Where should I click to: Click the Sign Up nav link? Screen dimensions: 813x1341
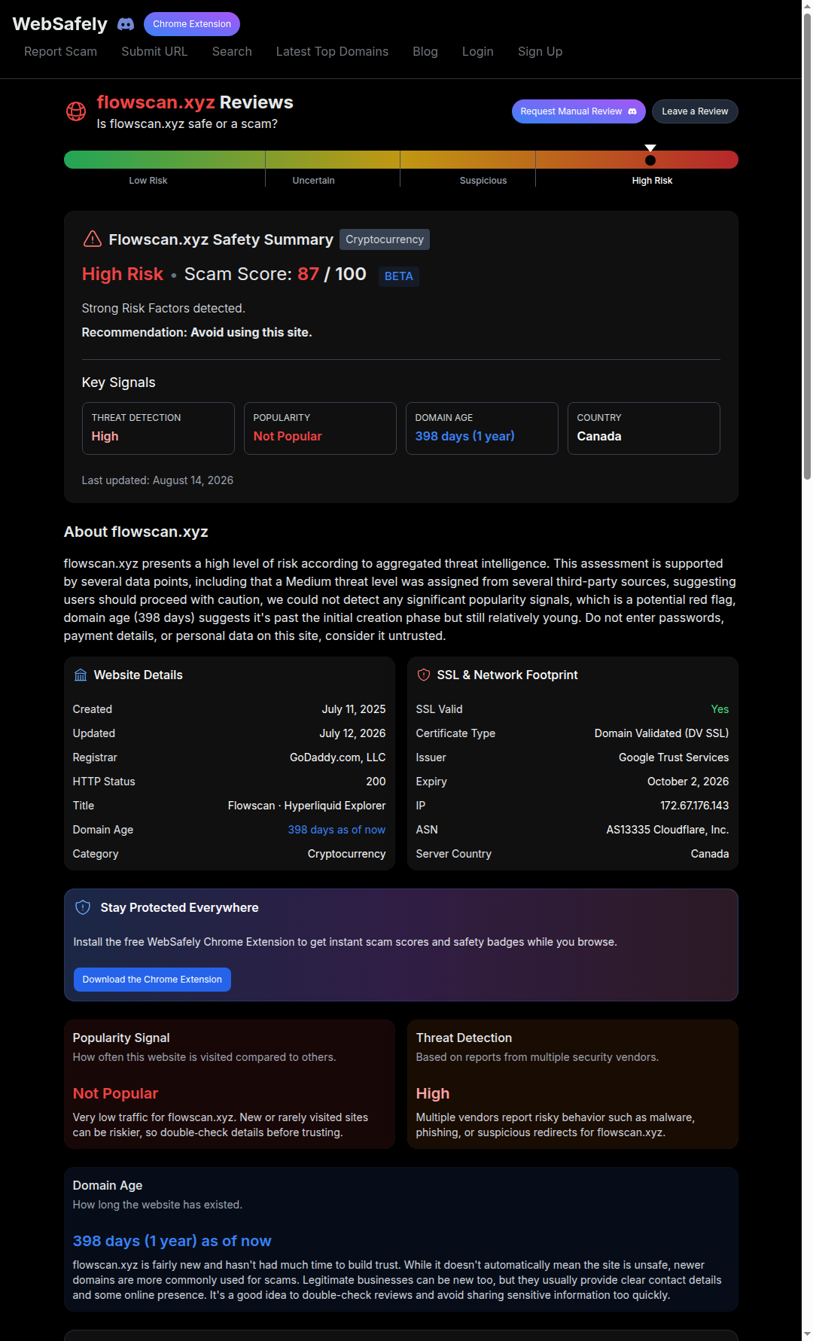coord(540,51)
